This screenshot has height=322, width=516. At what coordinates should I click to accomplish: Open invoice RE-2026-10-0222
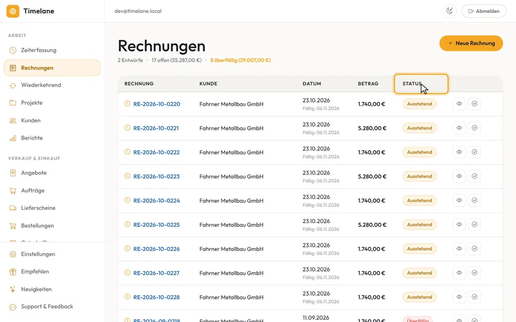click(x=156, y=152)
